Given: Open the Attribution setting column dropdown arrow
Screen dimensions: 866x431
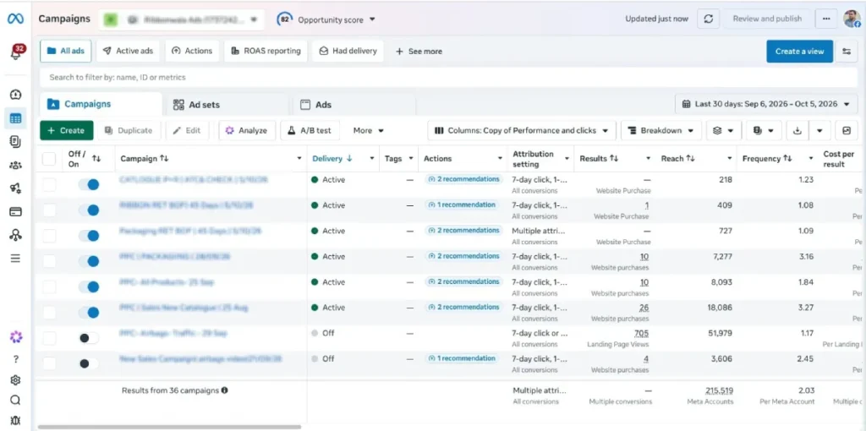Looking at the screenshot, I should tap(567, 158).
